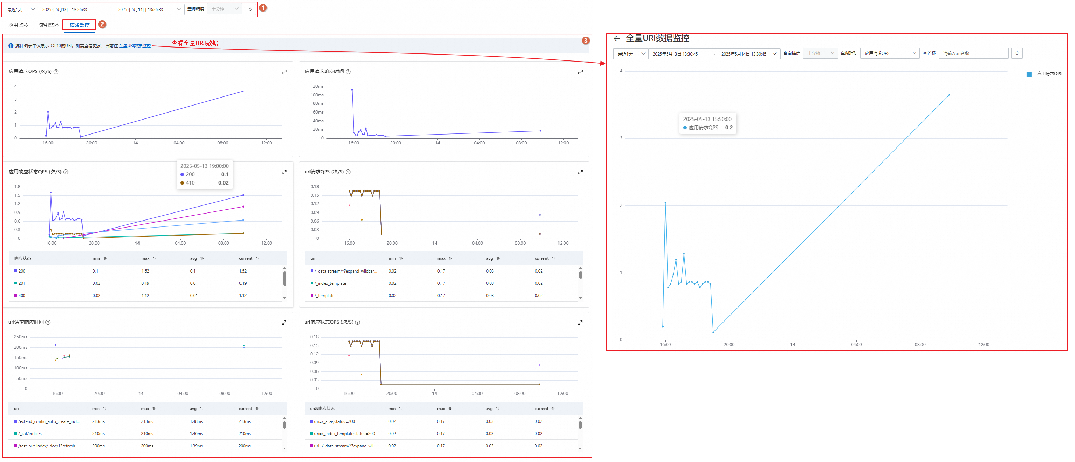Image resolution: width=1075 pixels, height=462 pixels.
Task: Switch to the 索引监控 tab
Action: coord(49,26)
